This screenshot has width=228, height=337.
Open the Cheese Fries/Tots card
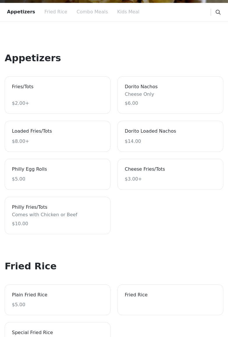click(x=170, y=174)
